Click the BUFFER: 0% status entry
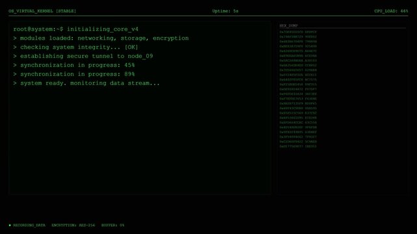Screen dimensions: 417x234 pos(113,226)
